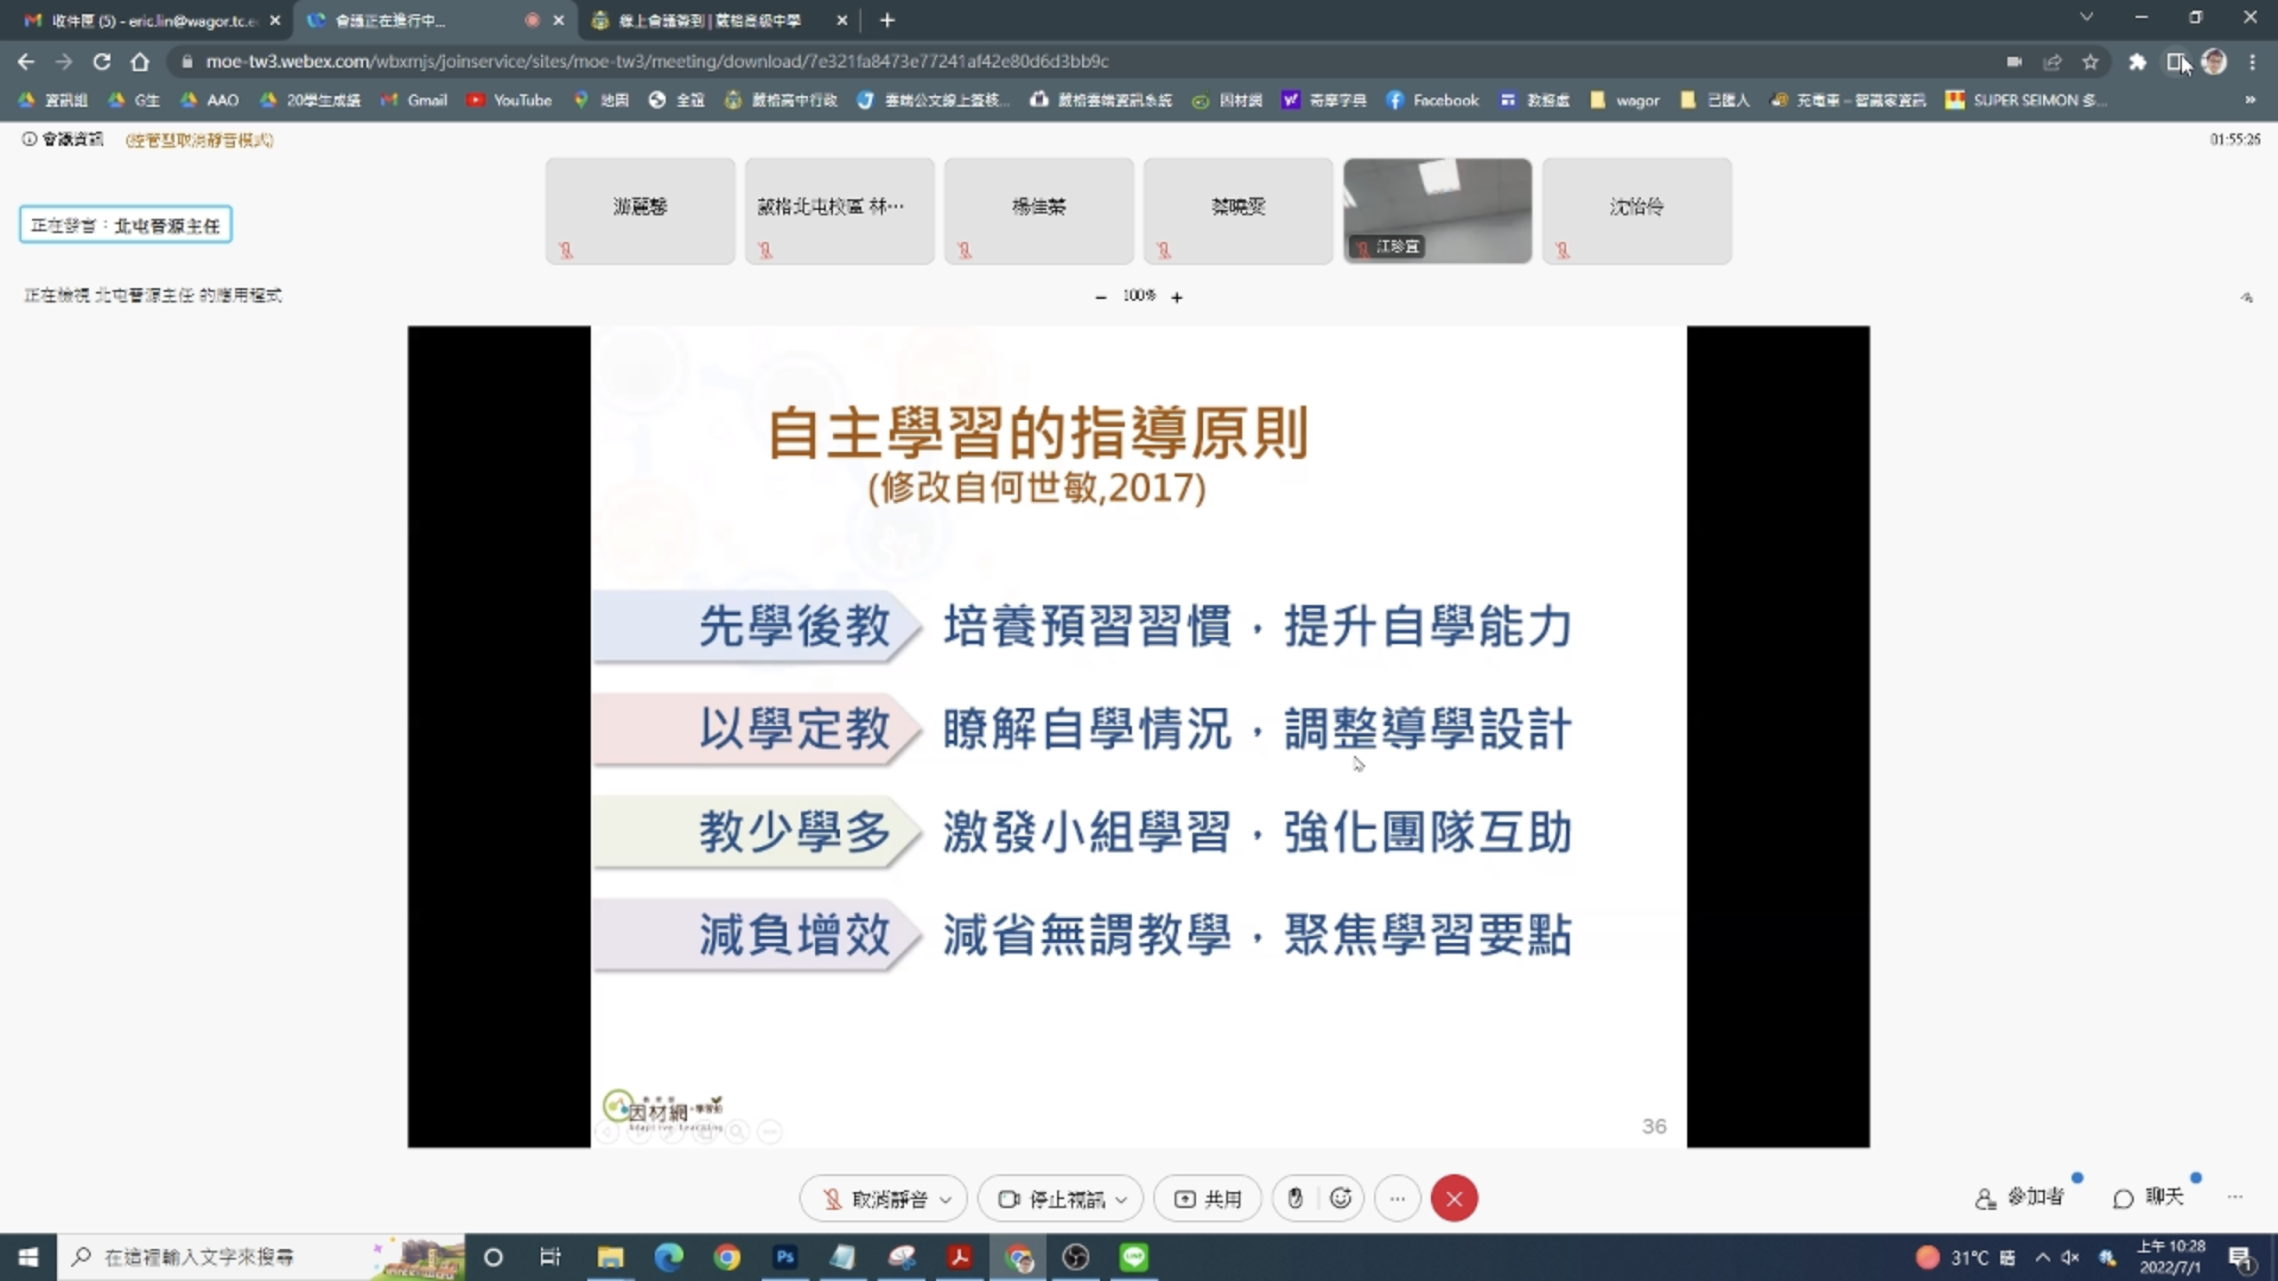Open the Facebook bookmark
The width and height of the screenshot is (2278, 1281).
coord(1433,100)
